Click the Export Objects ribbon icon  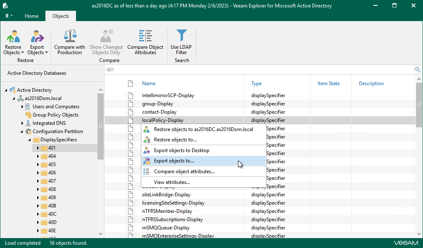(x=37, y=37)
